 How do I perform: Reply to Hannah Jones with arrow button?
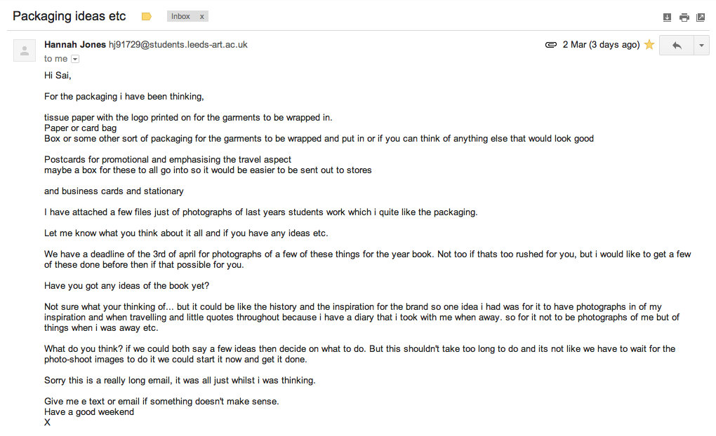click(677, 45)
